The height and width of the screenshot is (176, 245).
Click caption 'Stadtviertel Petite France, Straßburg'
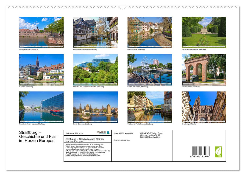tap(140, 124)
